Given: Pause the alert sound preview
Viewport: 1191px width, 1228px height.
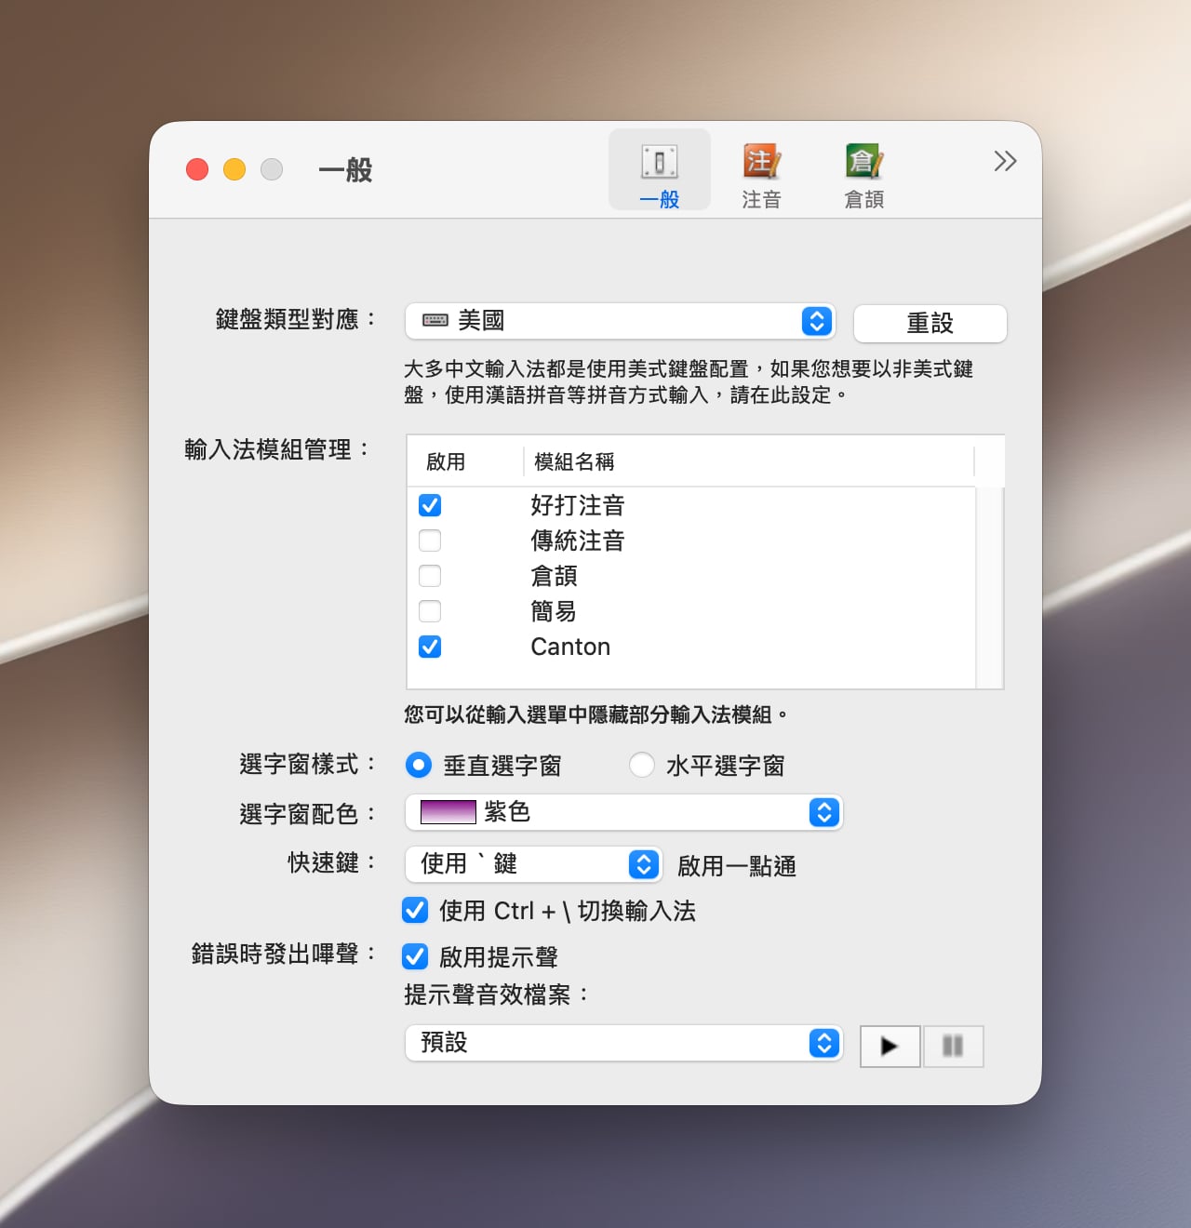Looking at the screenshot, I should pyautogui.click(x=953, y=1047).
